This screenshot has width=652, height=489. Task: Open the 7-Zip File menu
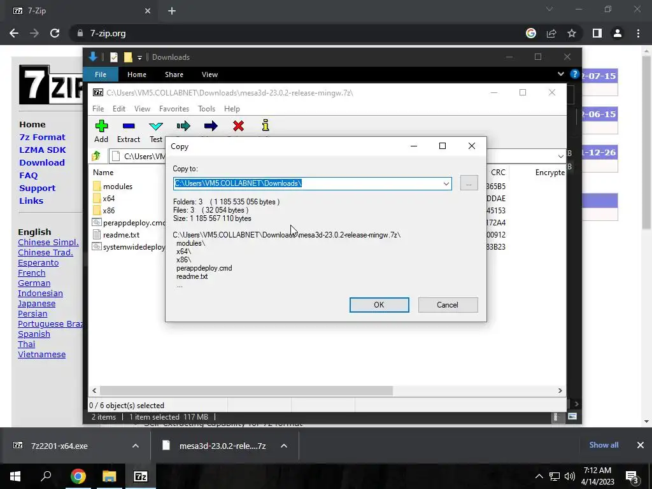point(98,108)
